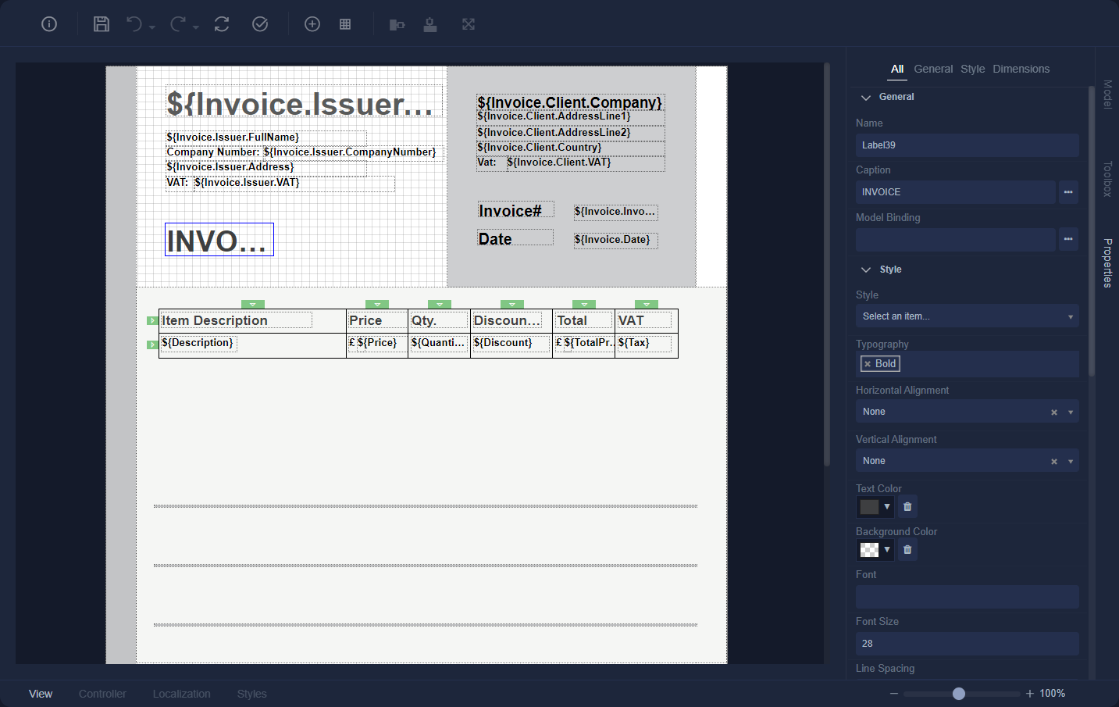Switch to the Dimensions tab

pyautogui.click(x=1021, y=69)
